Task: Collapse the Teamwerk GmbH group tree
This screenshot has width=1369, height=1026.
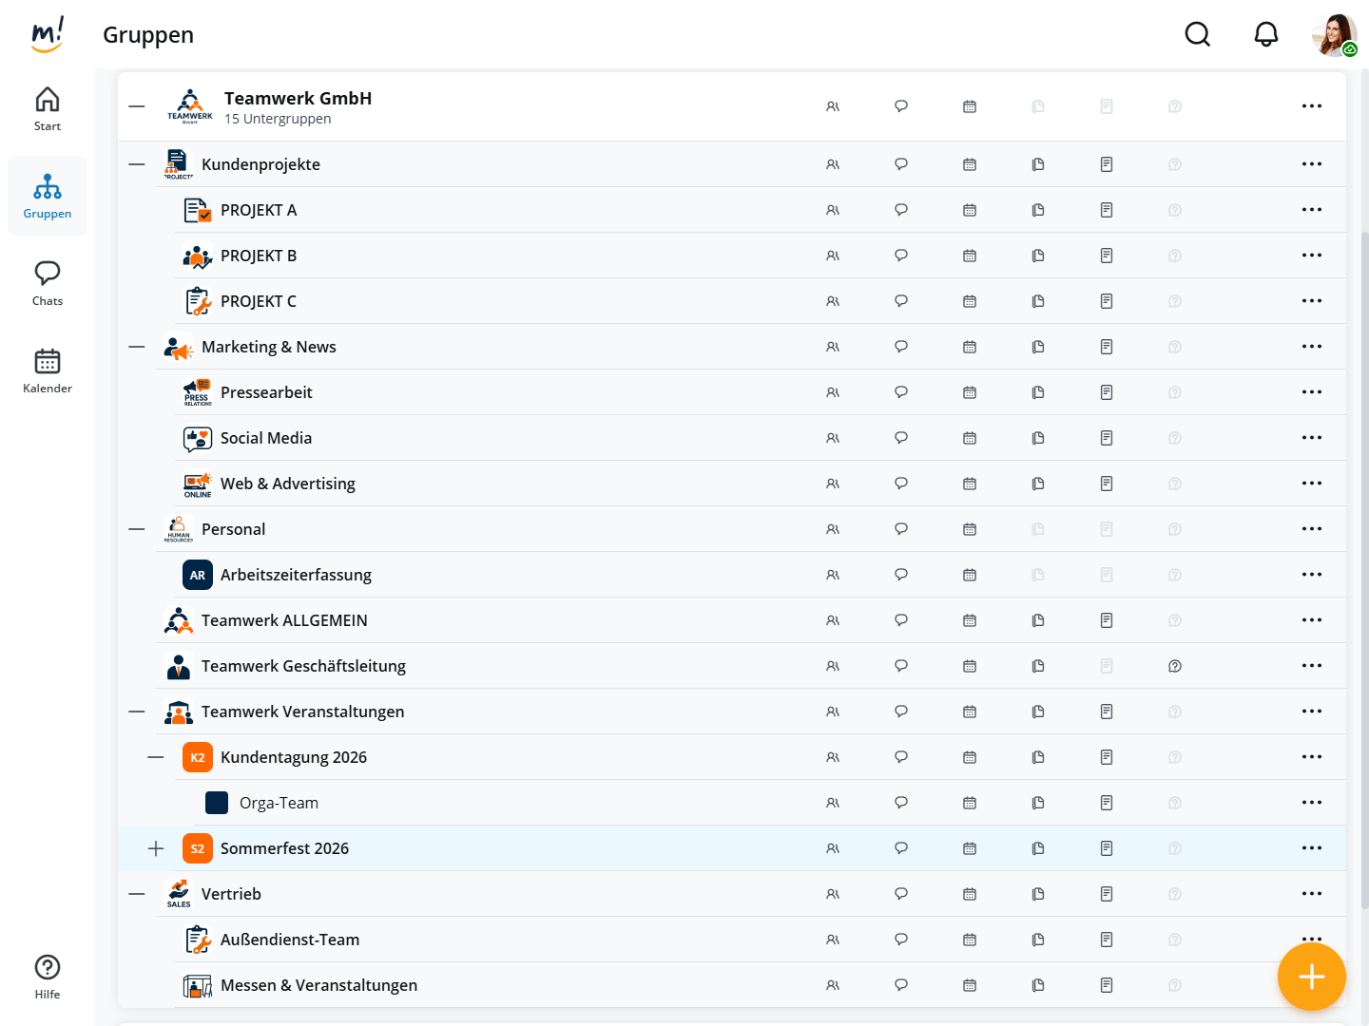Action: click(137, 106)
